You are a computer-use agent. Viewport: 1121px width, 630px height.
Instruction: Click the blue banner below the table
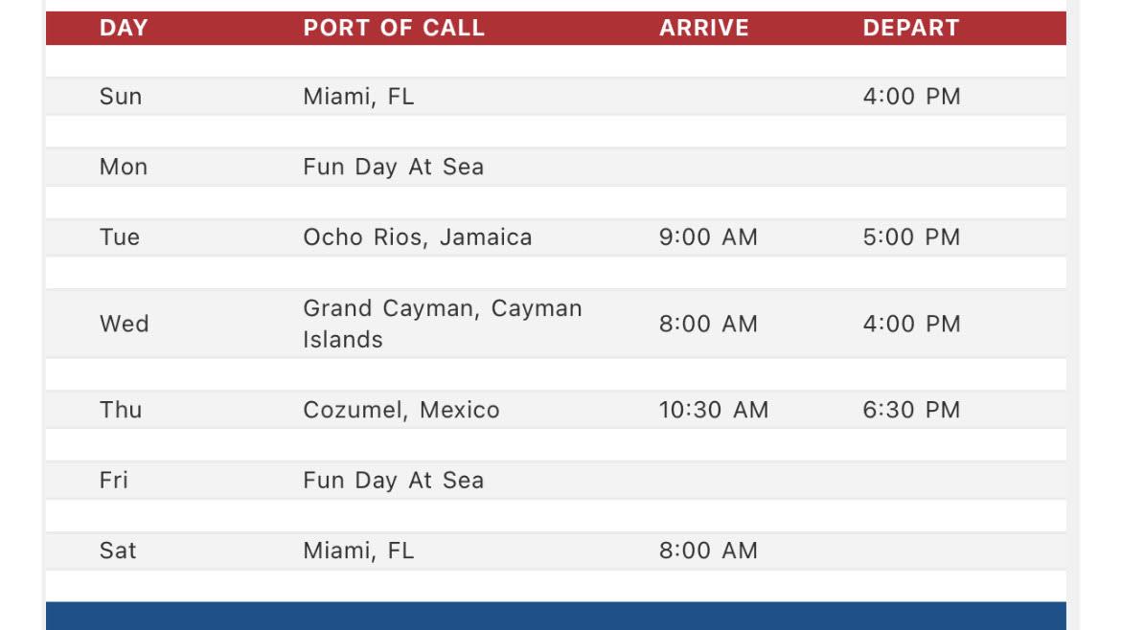(556, 616)
